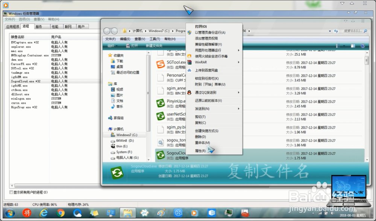Screen dimensions: 376x221
Task: Click the orange video player taskbar icon
Action: (x=194, y=213)
